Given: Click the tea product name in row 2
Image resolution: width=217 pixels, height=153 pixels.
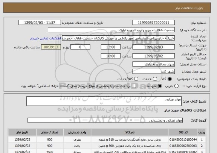Looking at the screenshot, I should coord(130,146).
